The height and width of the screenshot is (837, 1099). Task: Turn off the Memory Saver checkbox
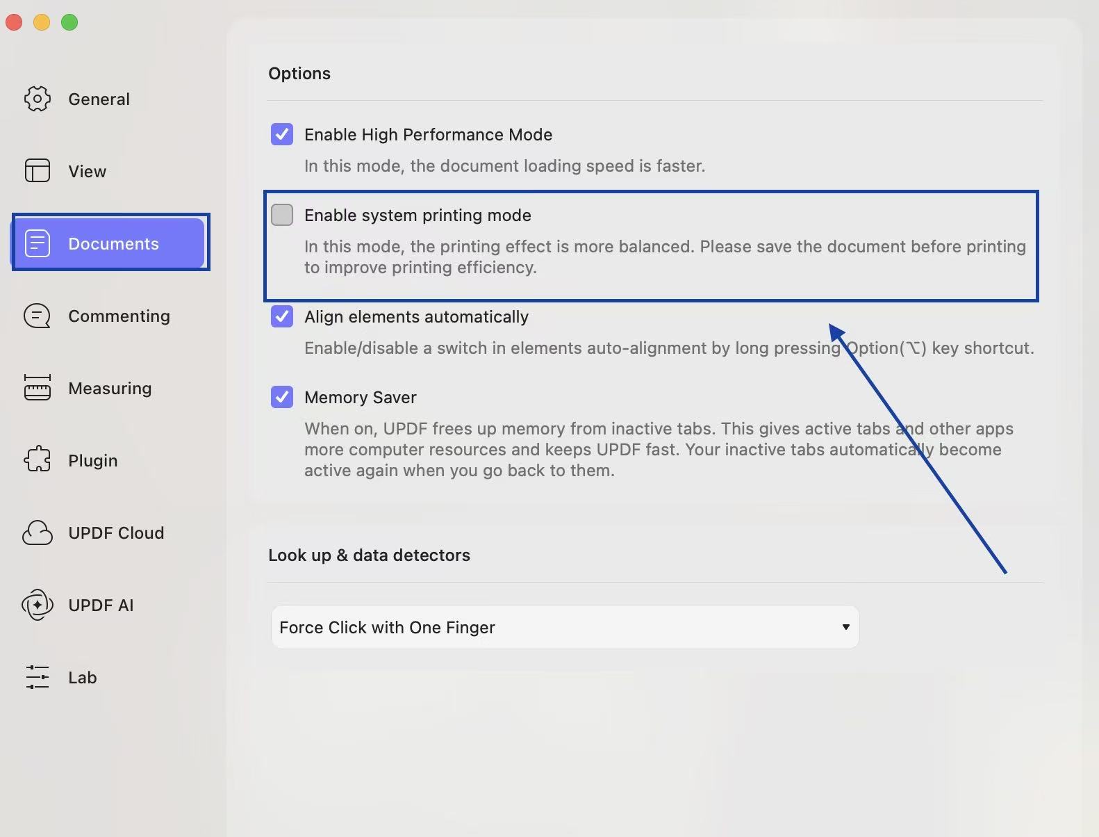[x=282, y=397]
